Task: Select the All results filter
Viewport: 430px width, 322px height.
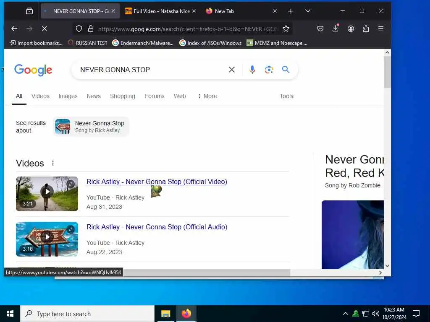Action: [19, 96]
